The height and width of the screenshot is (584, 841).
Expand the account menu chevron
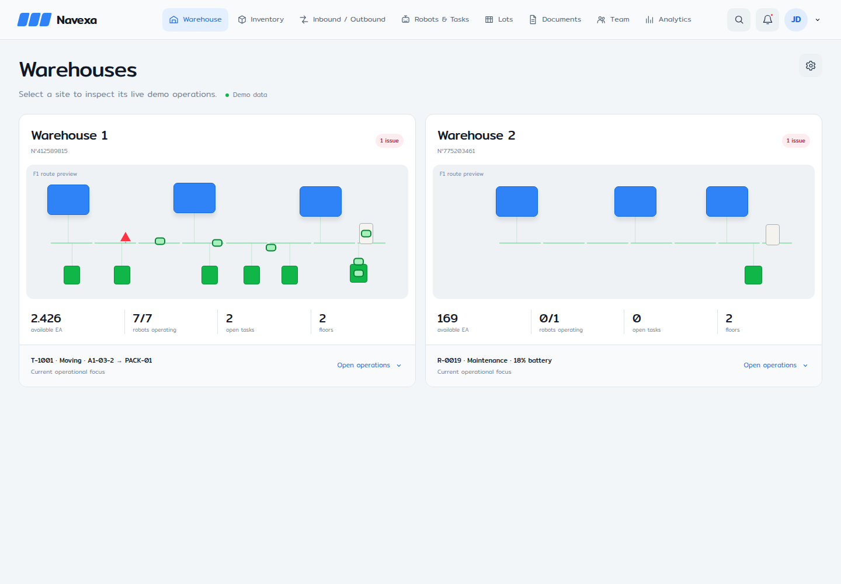pos(818,20)
